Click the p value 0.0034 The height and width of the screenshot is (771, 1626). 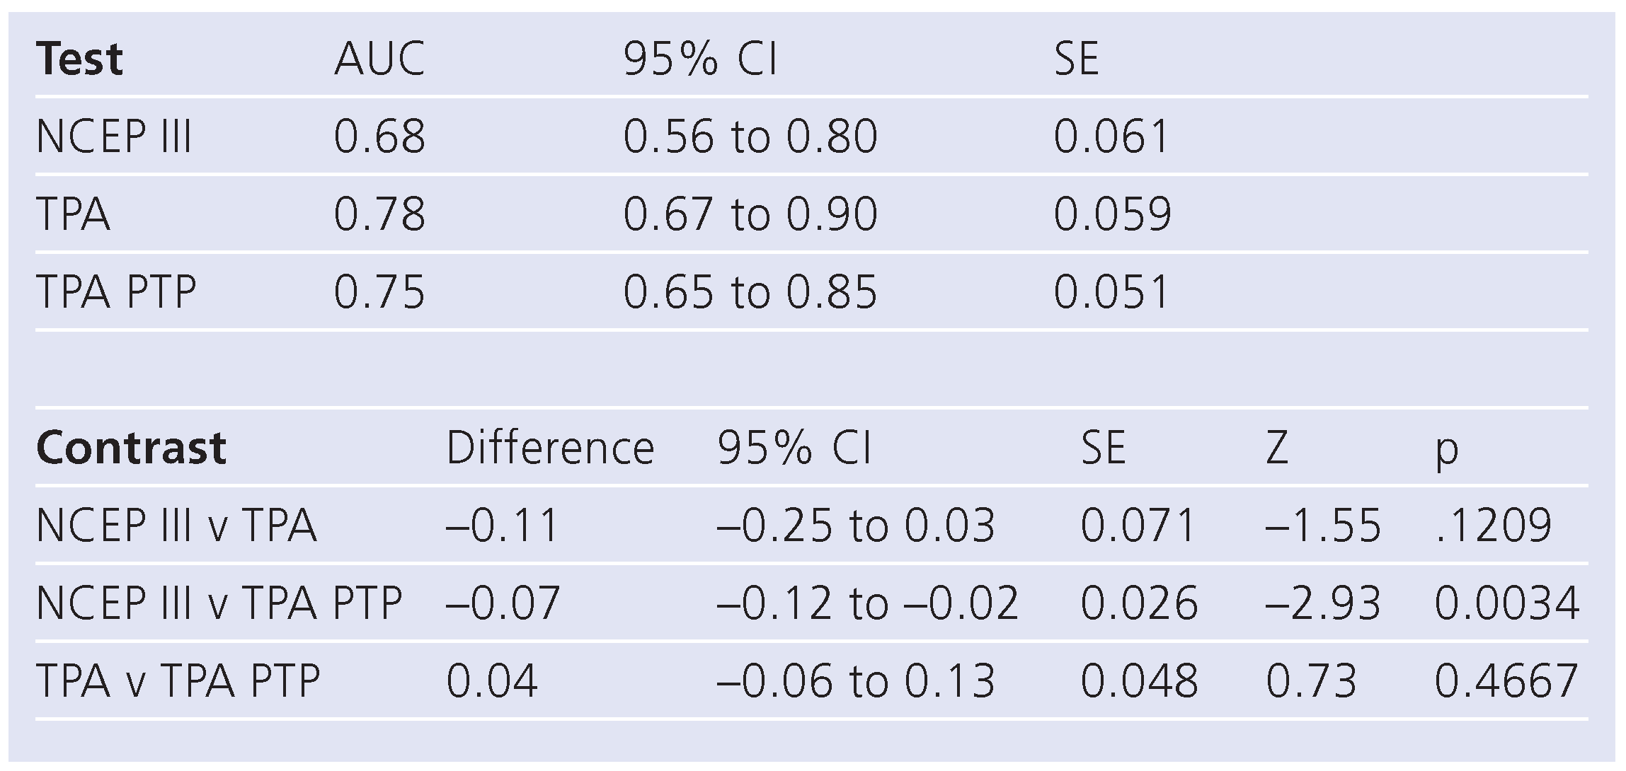pyautogui.click(x=1506, y=603)
